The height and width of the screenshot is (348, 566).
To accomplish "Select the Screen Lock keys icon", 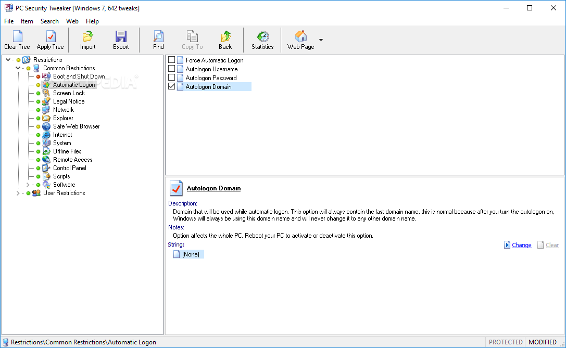I will click(x=46, y=93).
